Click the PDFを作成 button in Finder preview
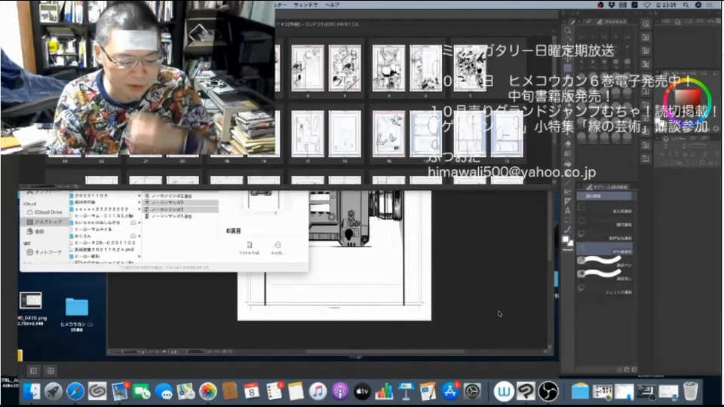The height and width of the screenshot is (407, 724). 250,248
